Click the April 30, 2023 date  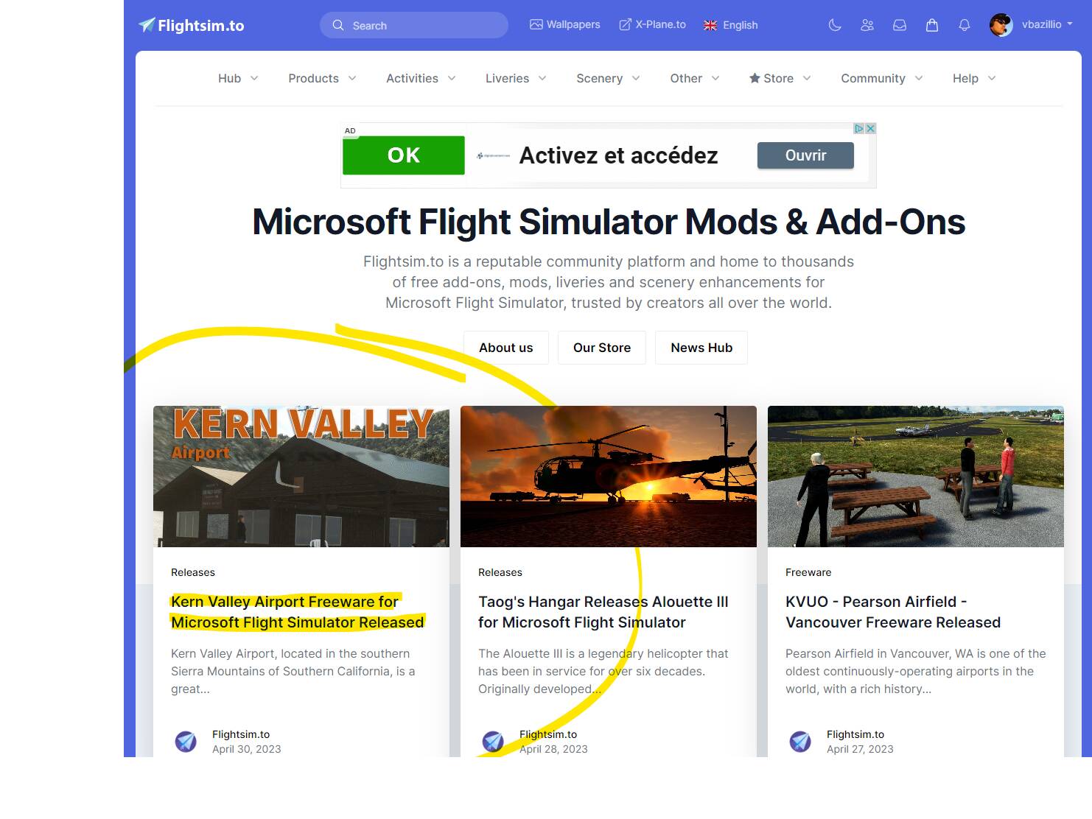tap(247, 749)
